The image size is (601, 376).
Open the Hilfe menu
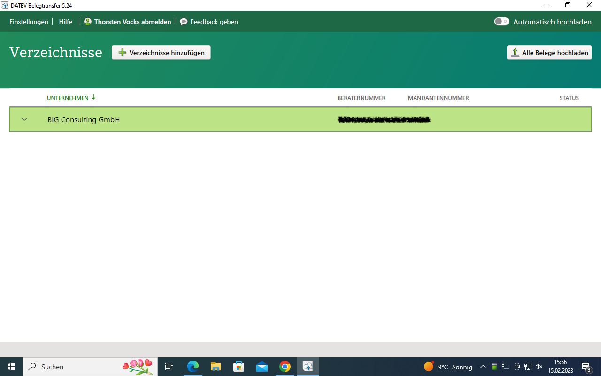pyautogui.click(x=66, y=22)
